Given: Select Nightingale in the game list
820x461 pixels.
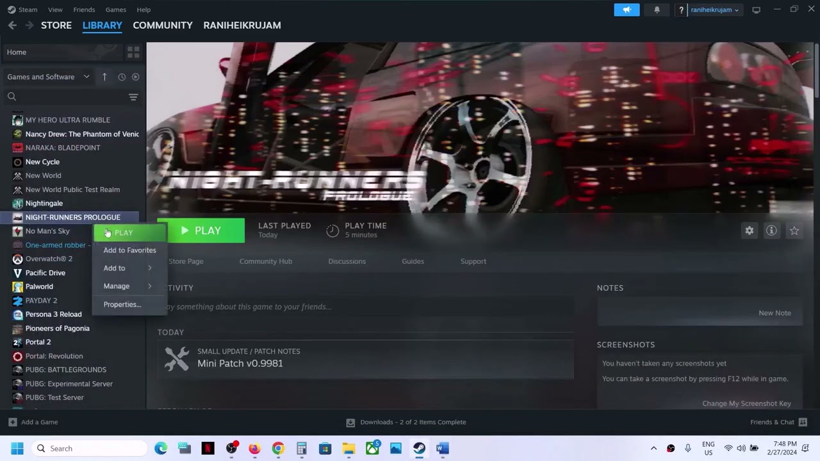Looking at the screenshot, I should tap(44, 203).
